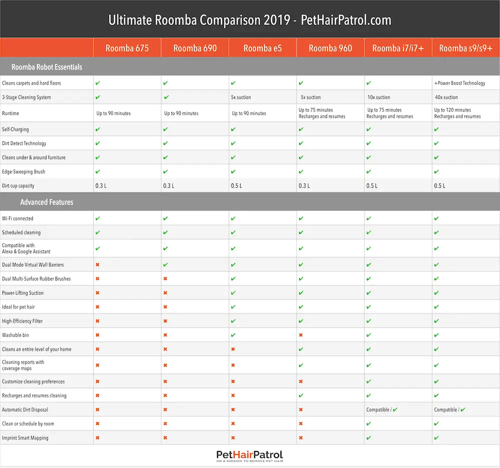Select Roomba 690 check for Cleans under & around furniture
500x468 pixels.
coord(165,157)
